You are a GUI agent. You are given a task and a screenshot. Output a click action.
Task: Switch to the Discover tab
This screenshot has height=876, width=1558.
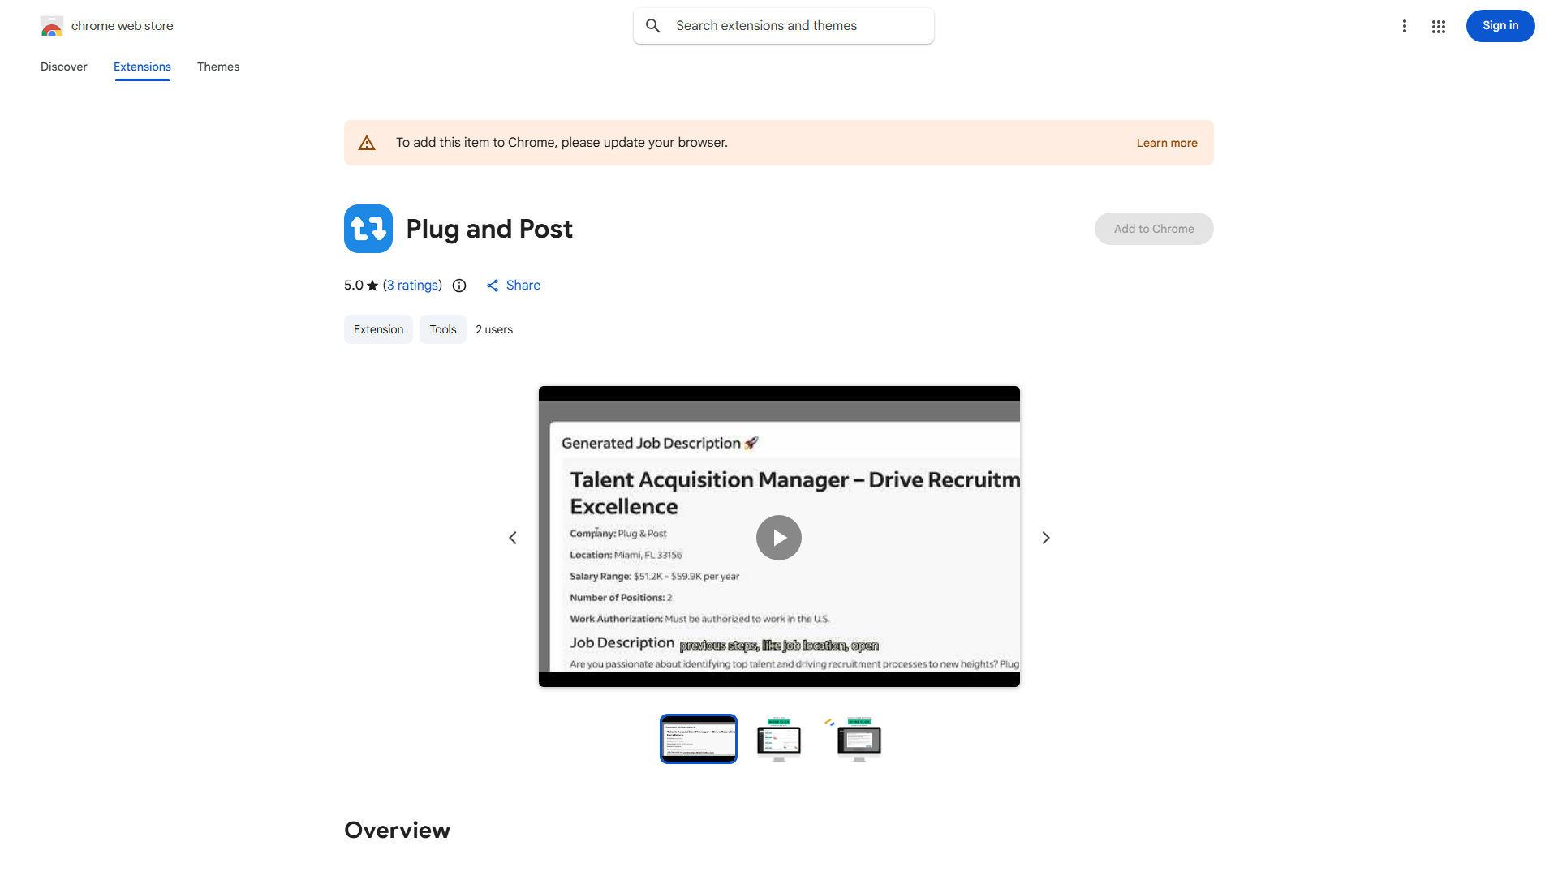point(64,67)
